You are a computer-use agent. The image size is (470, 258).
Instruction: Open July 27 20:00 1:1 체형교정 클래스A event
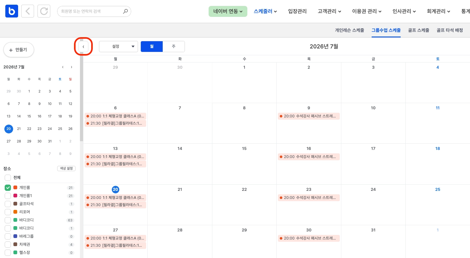(x=115, y=238)
